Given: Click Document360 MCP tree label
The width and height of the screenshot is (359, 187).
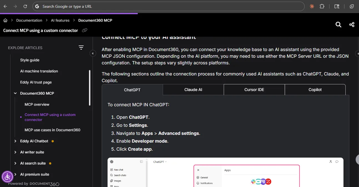Looking at the screenshot, I should (x=37, y=93).
